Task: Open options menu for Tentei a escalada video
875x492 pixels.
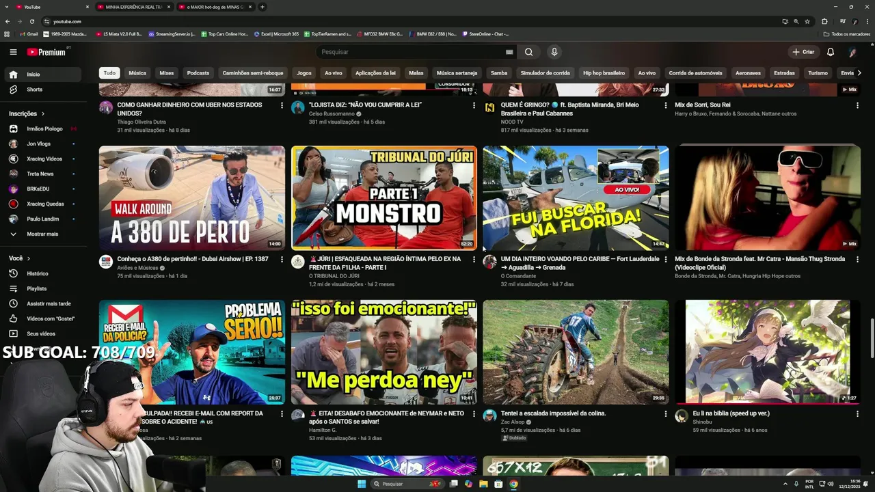Action: (665, 413)
